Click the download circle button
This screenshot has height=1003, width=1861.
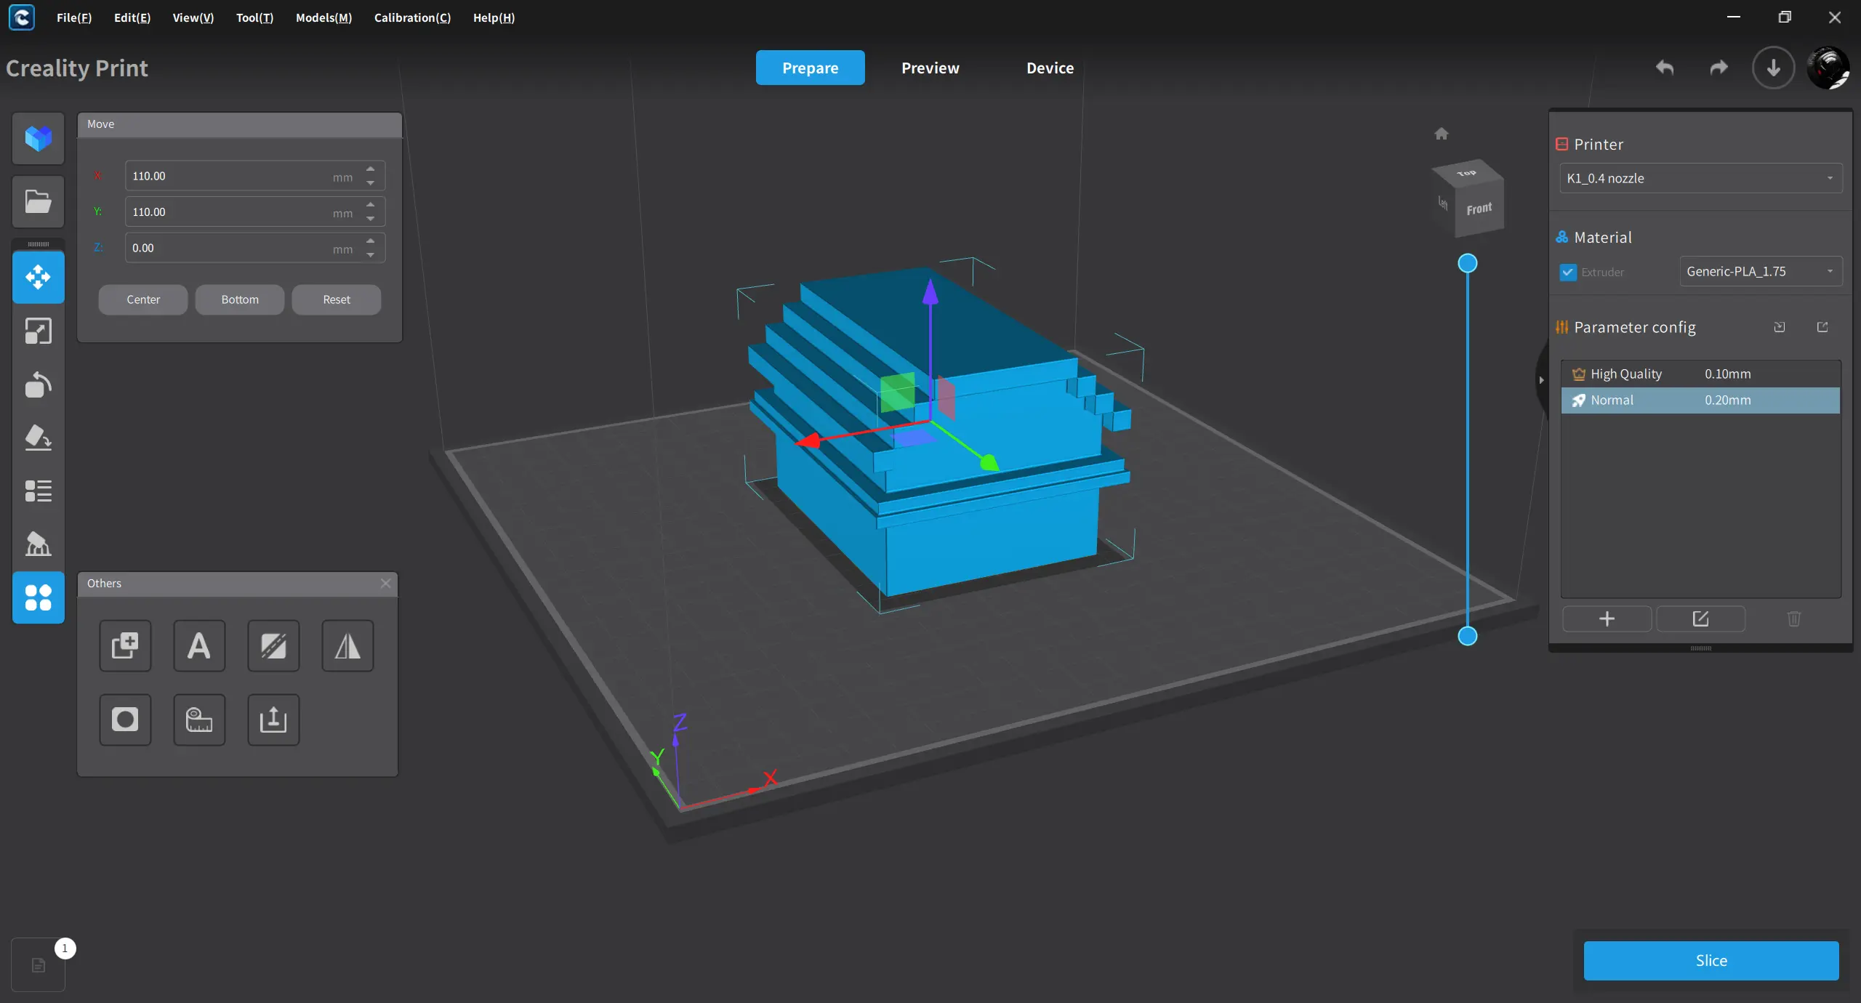pos(1774,68)
